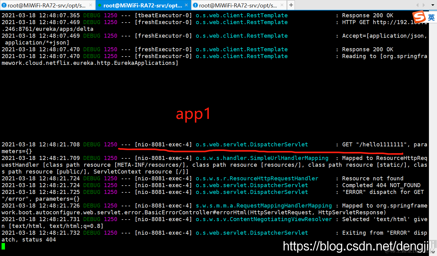Close the leftmost inactive session tab
Screen dimensions: 437x256
pyautogui.click(x=90, y=5)
